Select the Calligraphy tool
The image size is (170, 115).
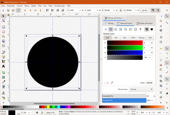point(4,62)
